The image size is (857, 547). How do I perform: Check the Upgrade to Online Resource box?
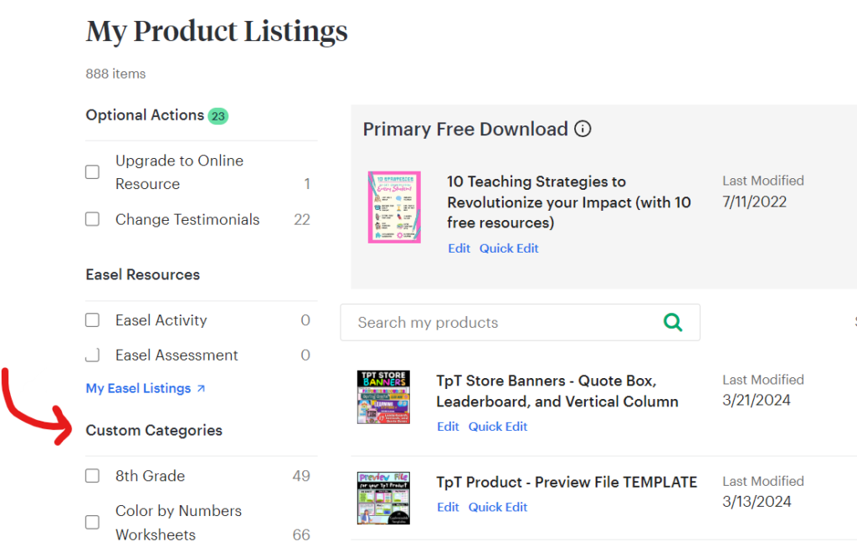pos(93,172)
